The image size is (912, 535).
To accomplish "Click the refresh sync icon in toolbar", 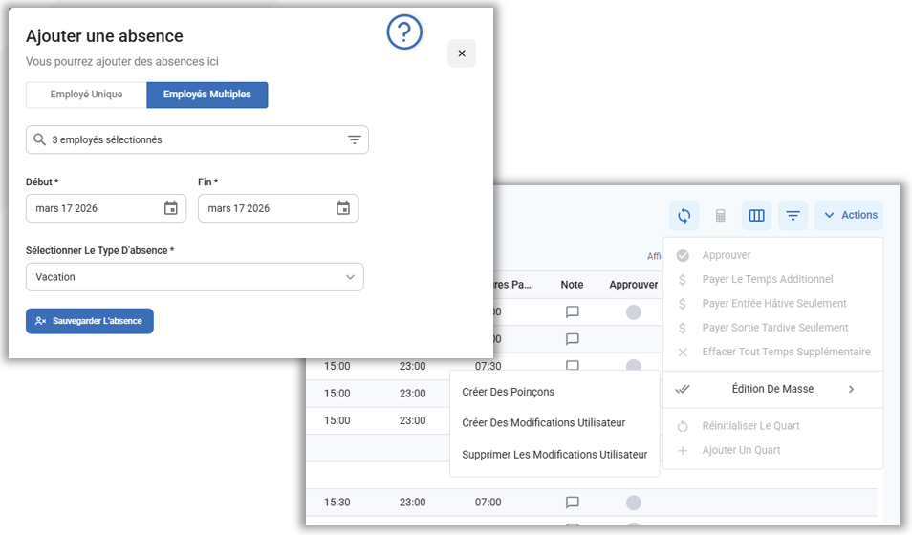I will pyautogui.click(x=684, y=216).
